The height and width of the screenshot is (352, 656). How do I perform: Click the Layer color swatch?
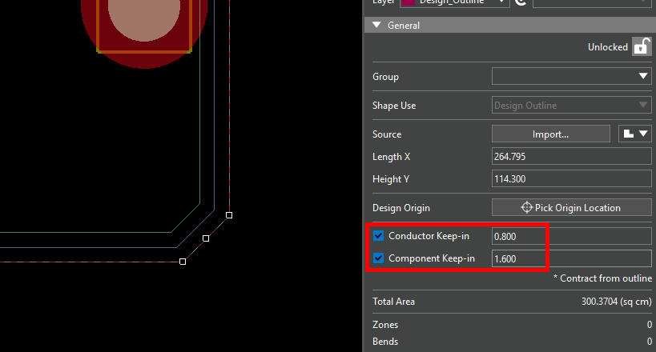(408, 3)
